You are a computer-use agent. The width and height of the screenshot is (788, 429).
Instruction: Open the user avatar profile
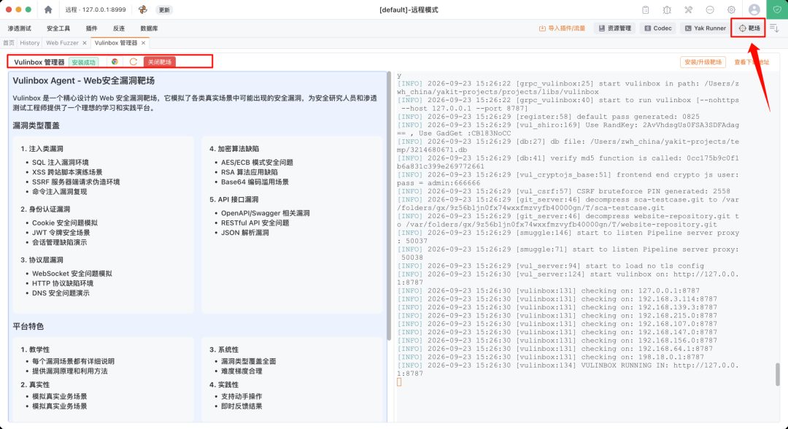click(754, 9)
